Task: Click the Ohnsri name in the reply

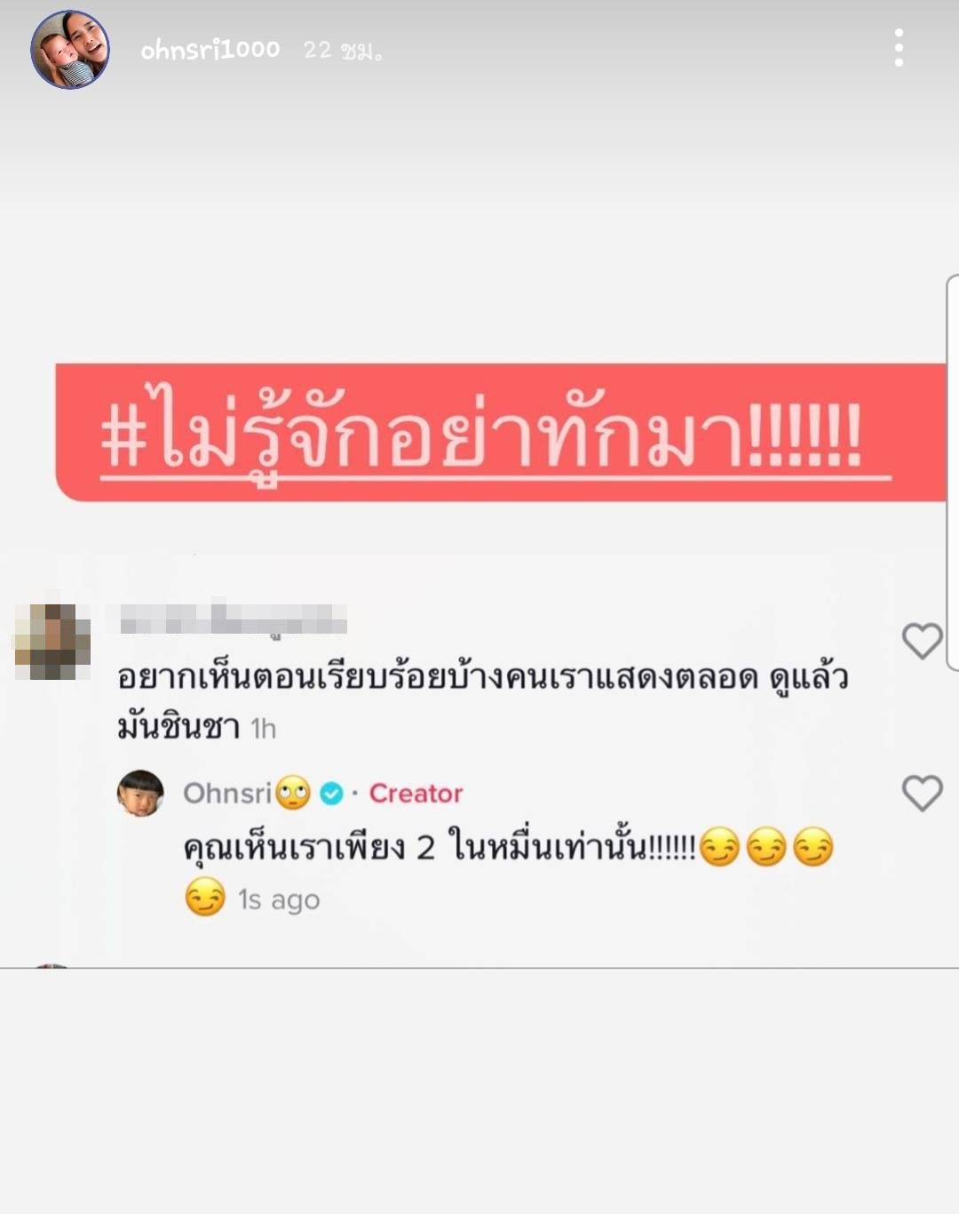Action: pyautogui.click(x=227, y=793)
